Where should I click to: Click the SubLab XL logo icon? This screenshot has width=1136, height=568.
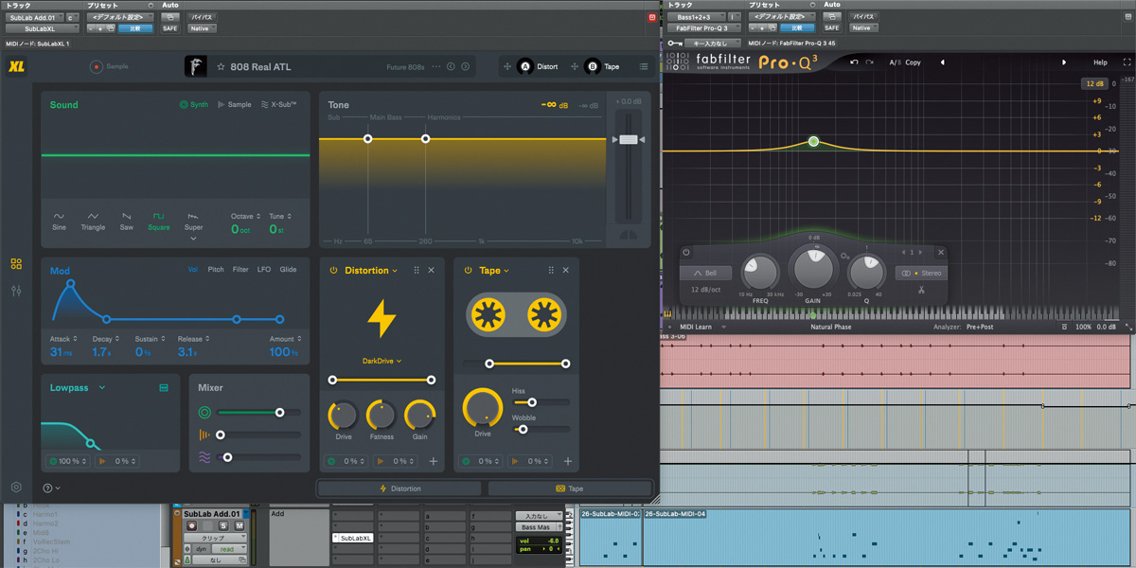tap(16, 66)
